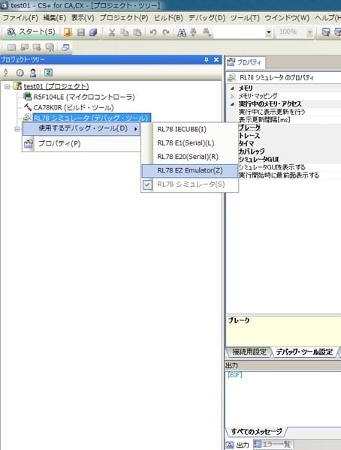Close the プロジェクト・ツリー panel
The height and width of the screenshot is (450, 341).
pos(216,60)
